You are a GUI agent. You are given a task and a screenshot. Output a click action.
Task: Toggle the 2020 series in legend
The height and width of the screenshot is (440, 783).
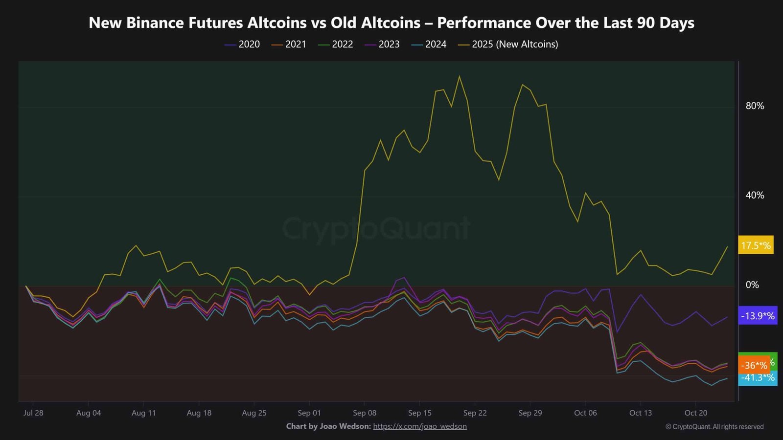[x=242, y=44]
